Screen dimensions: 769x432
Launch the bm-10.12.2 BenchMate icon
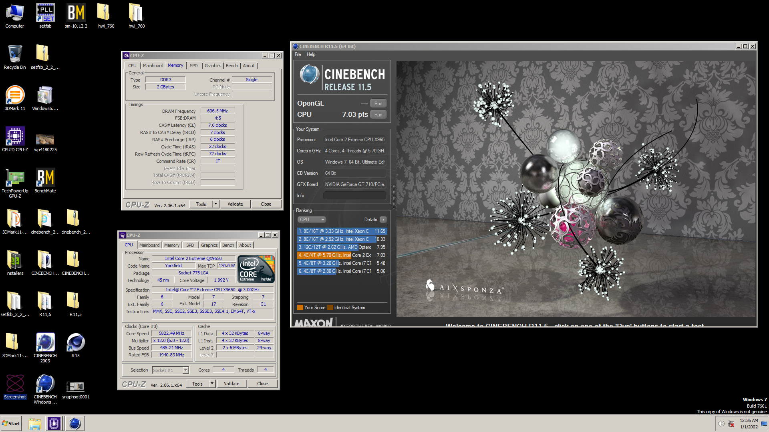point(76,16)
